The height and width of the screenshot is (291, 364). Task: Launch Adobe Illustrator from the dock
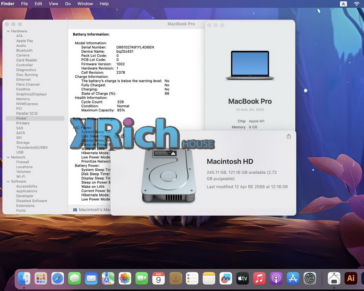351,278
